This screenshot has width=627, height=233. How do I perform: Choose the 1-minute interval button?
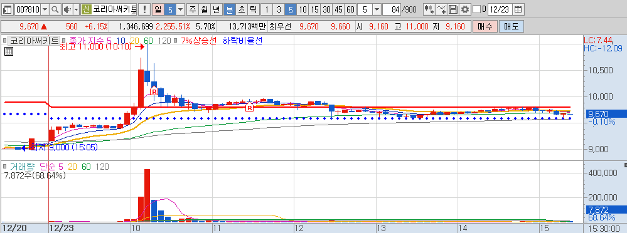267,9
